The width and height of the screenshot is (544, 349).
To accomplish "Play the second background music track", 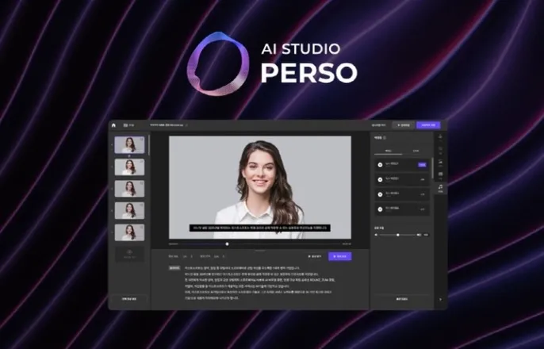I will point(380,180).
